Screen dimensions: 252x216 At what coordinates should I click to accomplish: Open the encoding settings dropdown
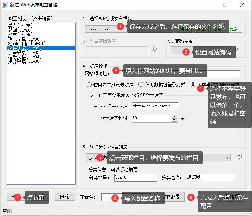[x=201, y=50]
